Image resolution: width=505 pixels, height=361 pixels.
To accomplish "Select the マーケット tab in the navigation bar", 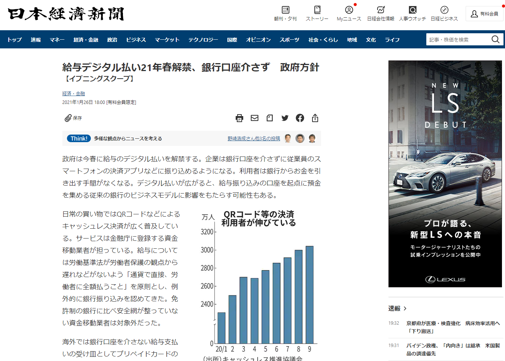I will pos(167,40).
